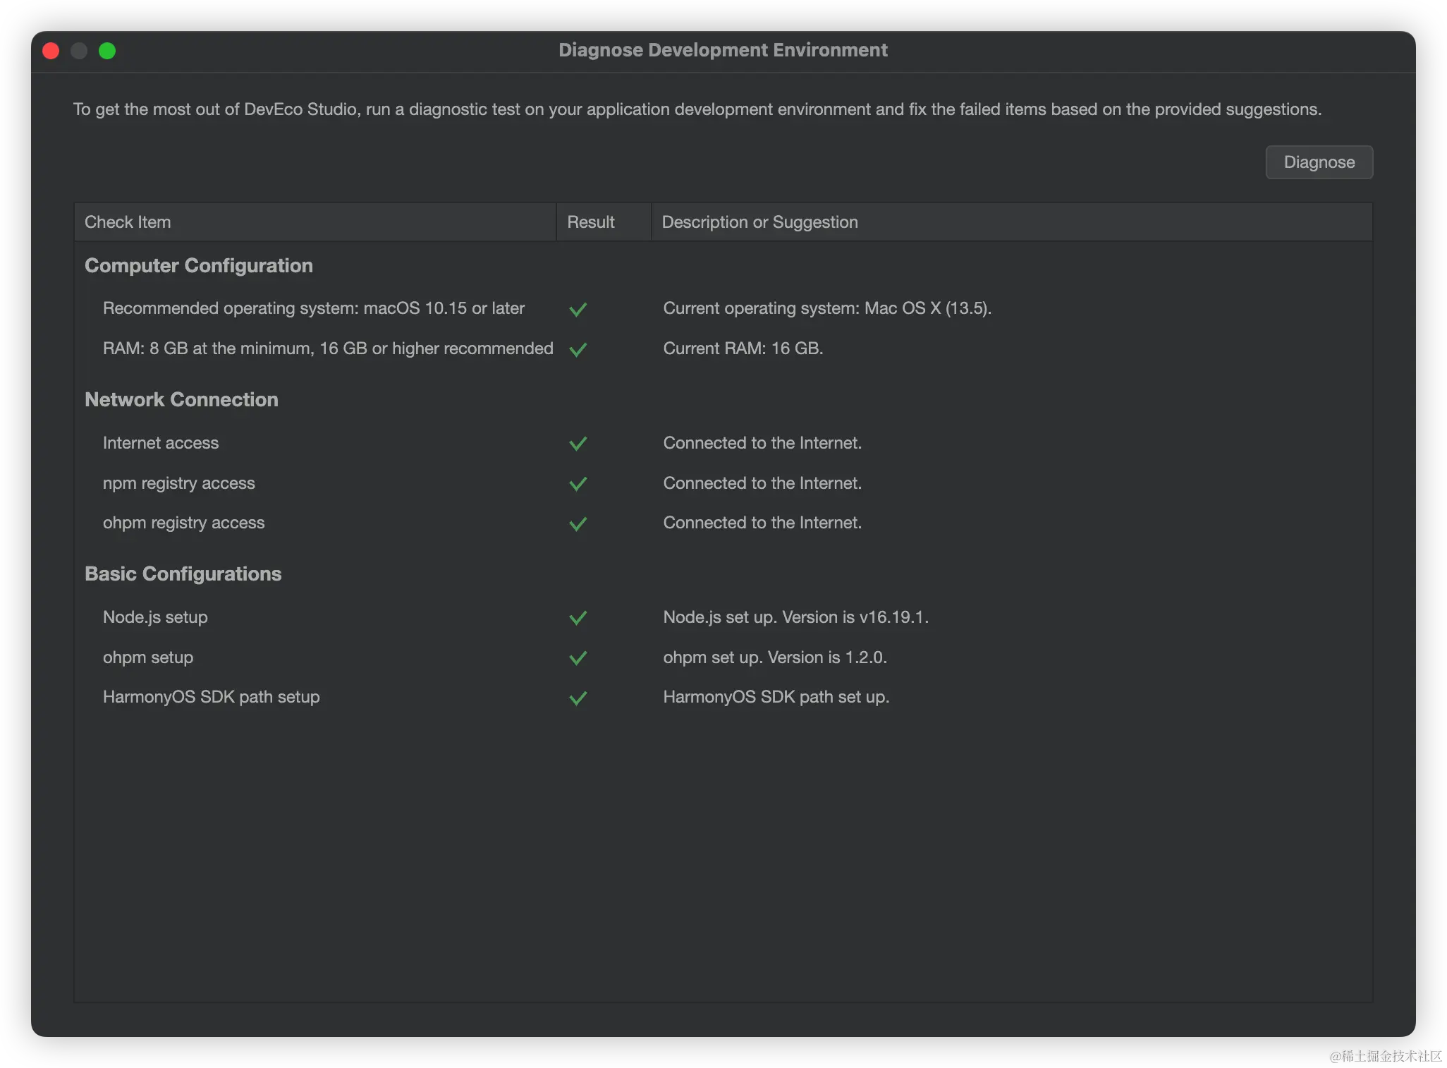Select the Basic Configurations section heading
Screen dimensions: 1447x1068
pos(183,574)
